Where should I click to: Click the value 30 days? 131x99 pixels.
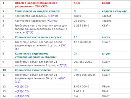coord(75,70)
